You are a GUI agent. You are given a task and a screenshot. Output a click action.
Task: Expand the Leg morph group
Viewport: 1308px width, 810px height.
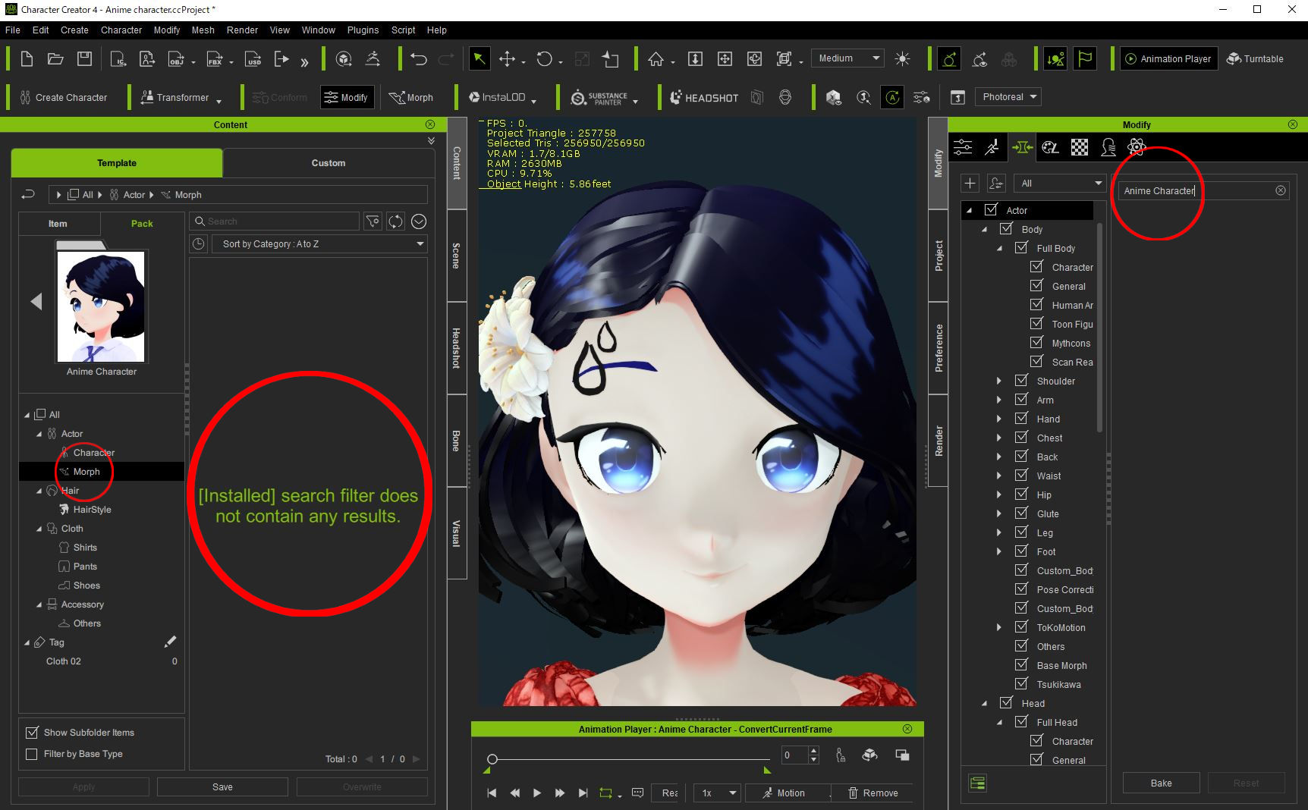click(998, 532)
